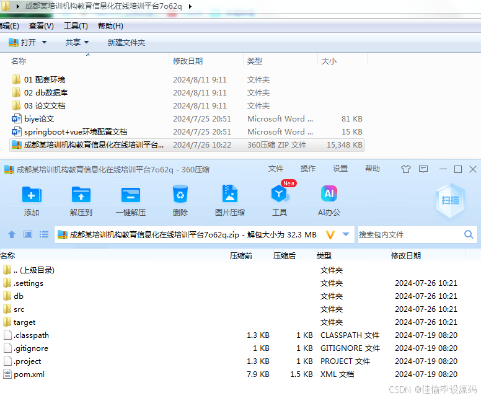Viewport: 481px width, 398px height.
Task: Click the 打开 button in the Explorer toolbar
Action: click(x=23, y=42)
